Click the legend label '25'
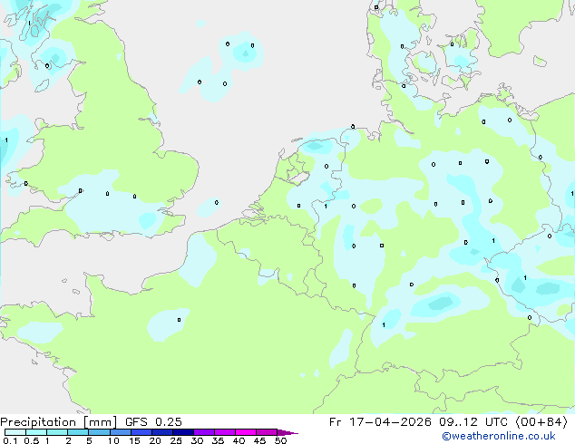Screen dimensions: 575x444 click(176, 440)
